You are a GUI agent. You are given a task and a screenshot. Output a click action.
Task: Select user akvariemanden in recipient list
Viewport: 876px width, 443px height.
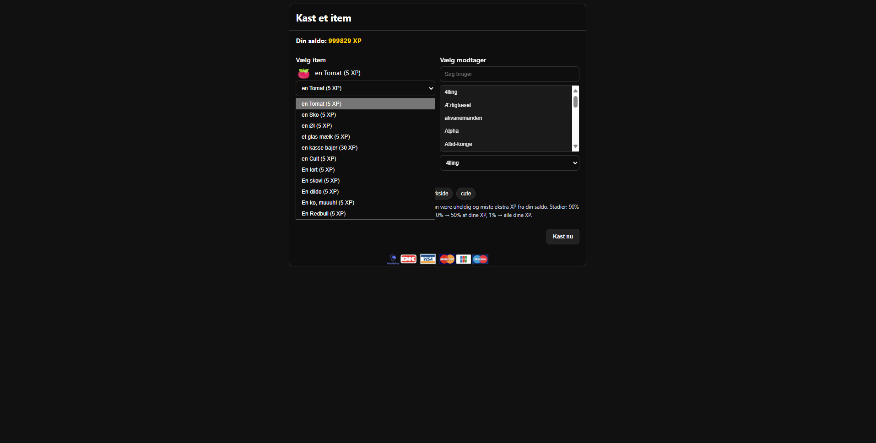click(x=463, y=118)
